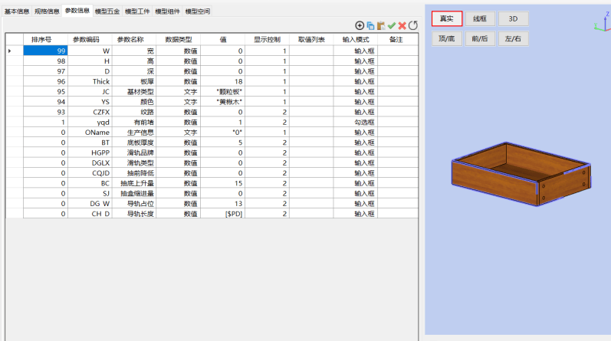Click the circular refresh arrow icon

click(412, 25)
